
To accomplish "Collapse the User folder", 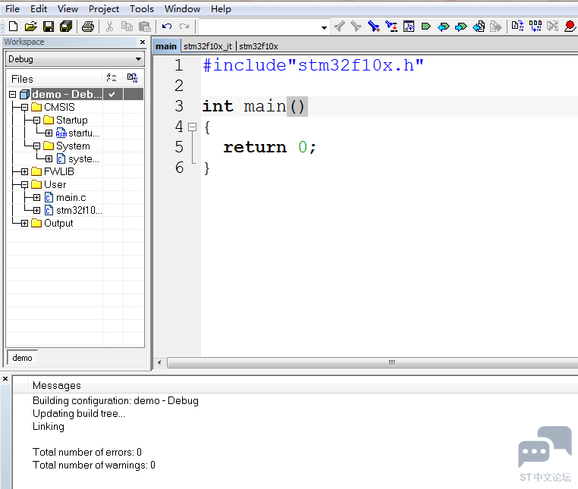I will coord(25,185).
